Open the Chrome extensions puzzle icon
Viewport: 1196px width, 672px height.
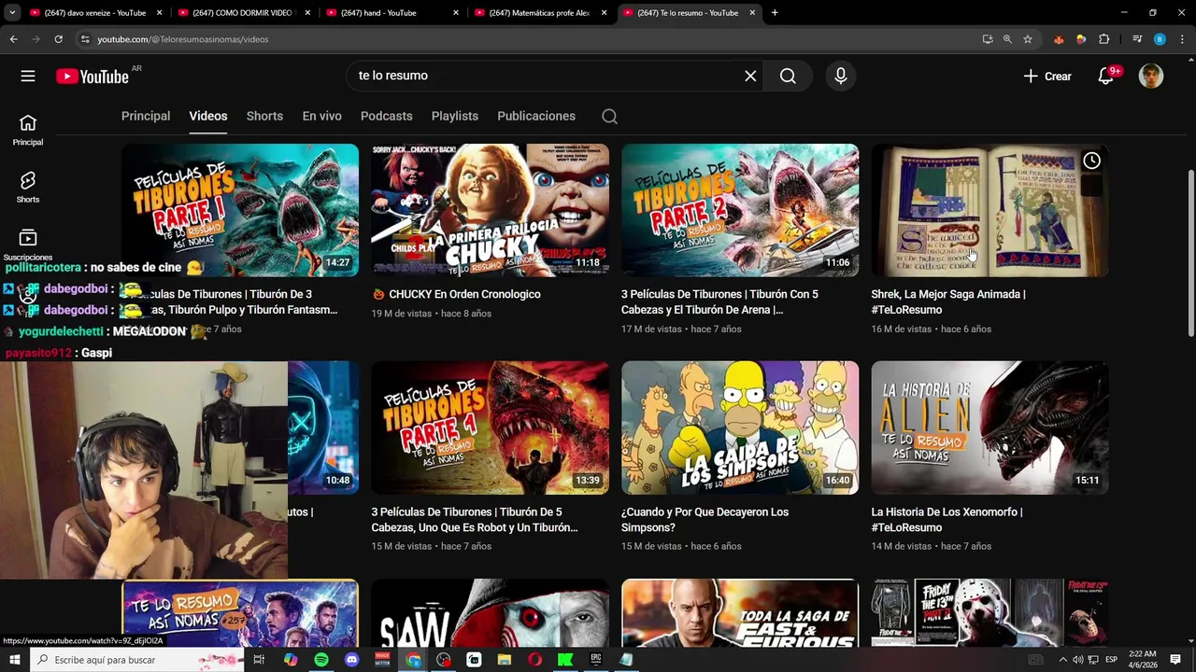click(x=1103, y=39)
